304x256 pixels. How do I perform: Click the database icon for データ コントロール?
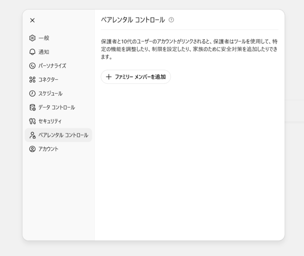pyautogui.click(x=32, y=107)
